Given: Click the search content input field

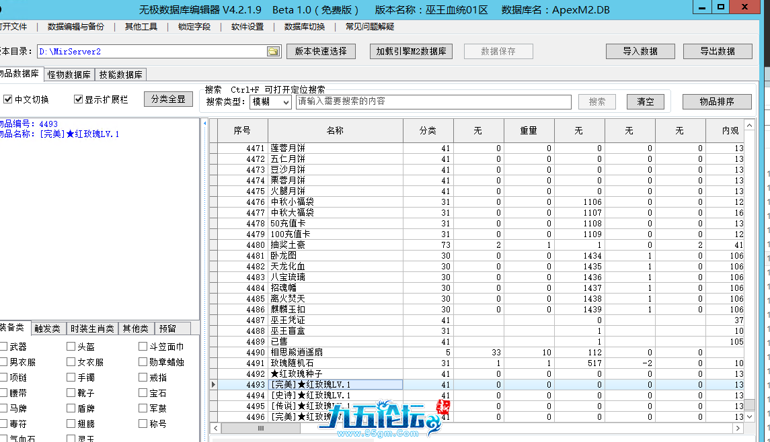Looking at the screenshot, I should click(x=433, y=101).
